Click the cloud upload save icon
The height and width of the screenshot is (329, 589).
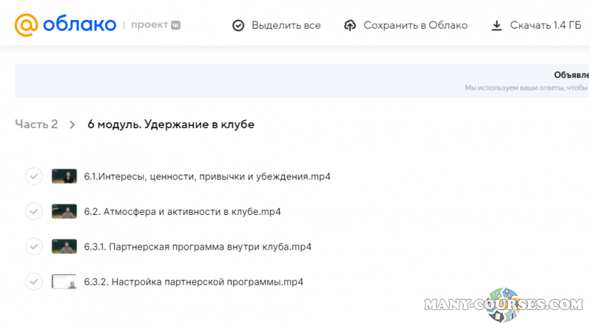pyautogui.click(x=350, y=26)
